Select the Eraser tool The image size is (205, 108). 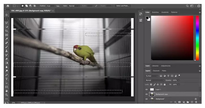[7, 59]
